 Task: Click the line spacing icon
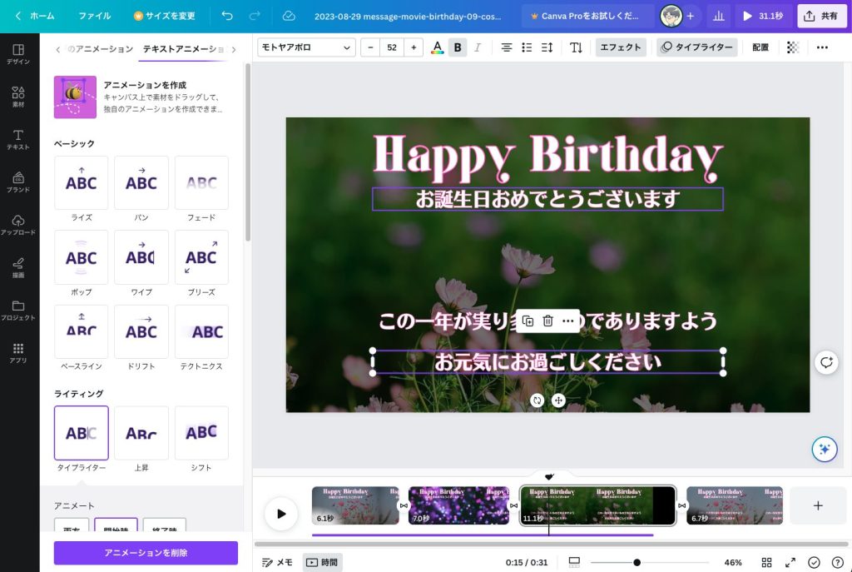click(547, 47)
